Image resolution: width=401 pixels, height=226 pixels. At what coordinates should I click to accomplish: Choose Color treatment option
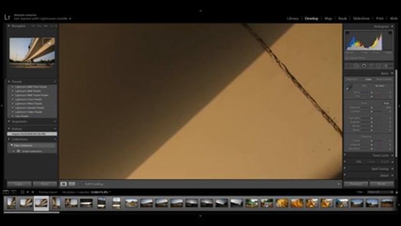pyautogui.click(x=368, y=80)
